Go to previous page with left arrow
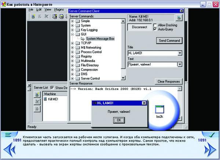220x160 pixels. click(x=9, y=150)
